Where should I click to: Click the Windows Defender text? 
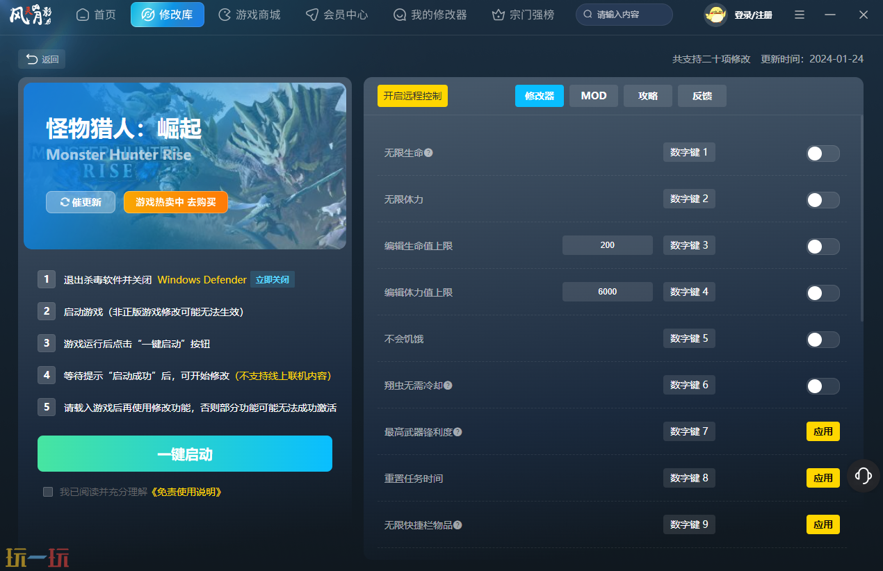coord(202,279)
